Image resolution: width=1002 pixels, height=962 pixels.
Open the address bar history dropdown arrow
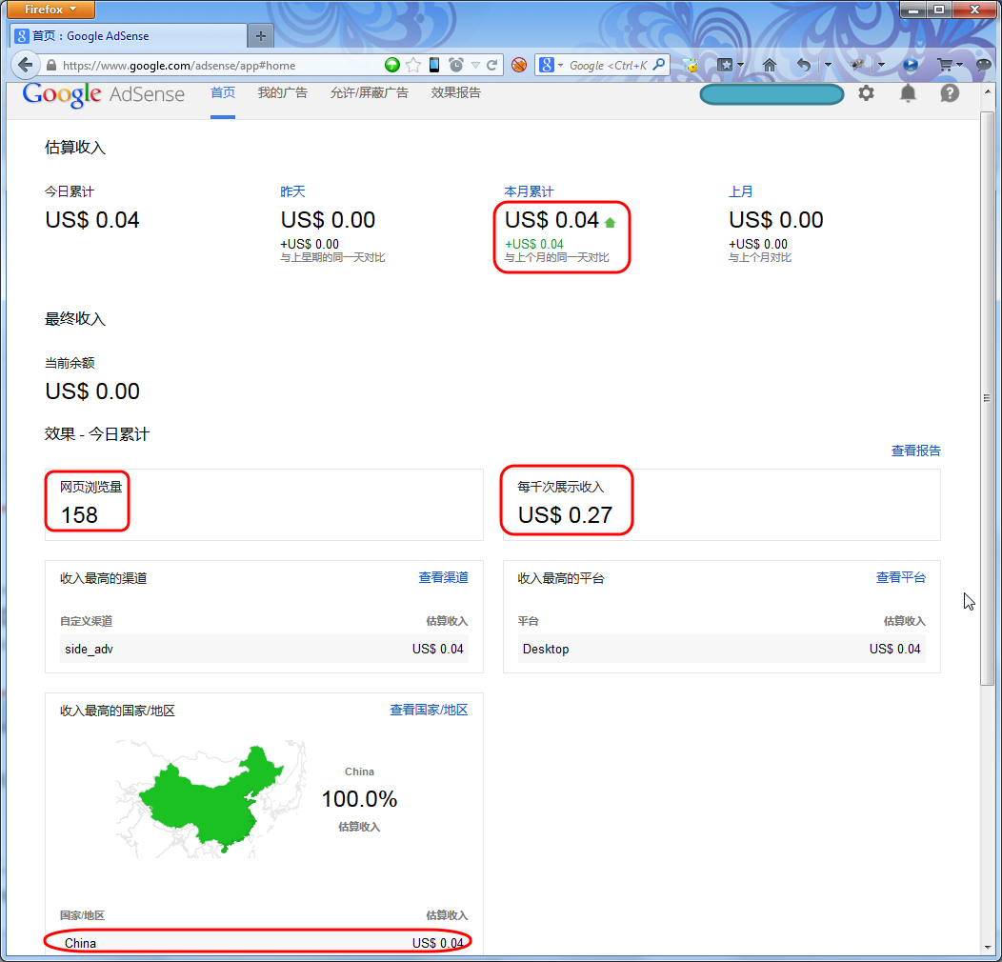coord(475,65)
